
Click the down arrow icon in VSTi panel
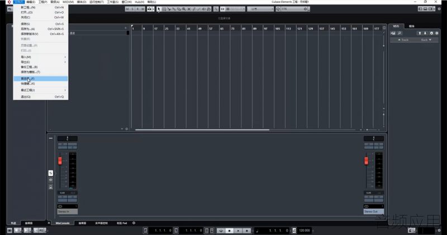point(425,33)
